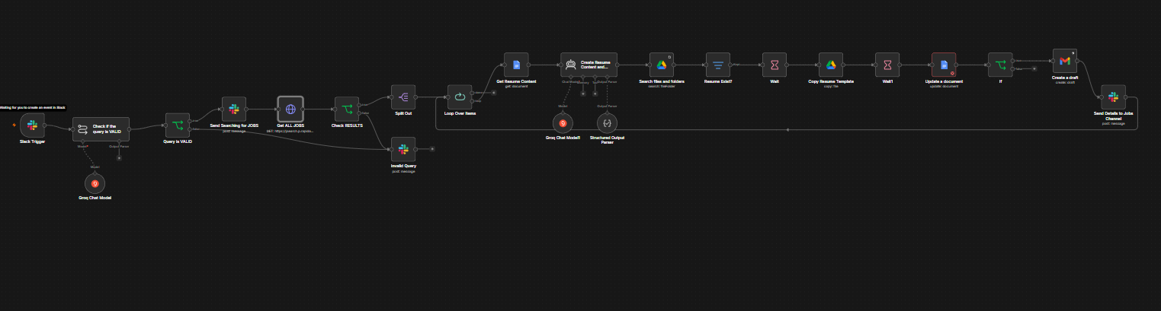Select the If node
The width and height of the screenshot is (1161, 311).
click(x=1000, y=65)
